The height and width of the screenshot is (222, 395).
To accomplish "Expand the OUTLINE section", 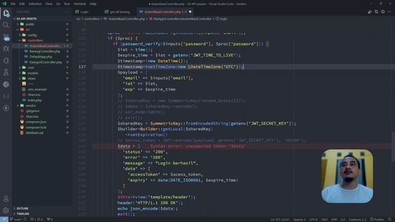I will pyautogui.click(x=22, y=208).
